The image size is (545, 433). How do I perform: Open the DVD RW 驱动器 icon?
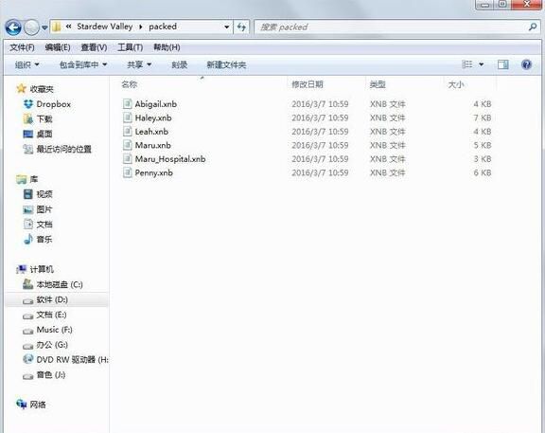tap(28, 359)
